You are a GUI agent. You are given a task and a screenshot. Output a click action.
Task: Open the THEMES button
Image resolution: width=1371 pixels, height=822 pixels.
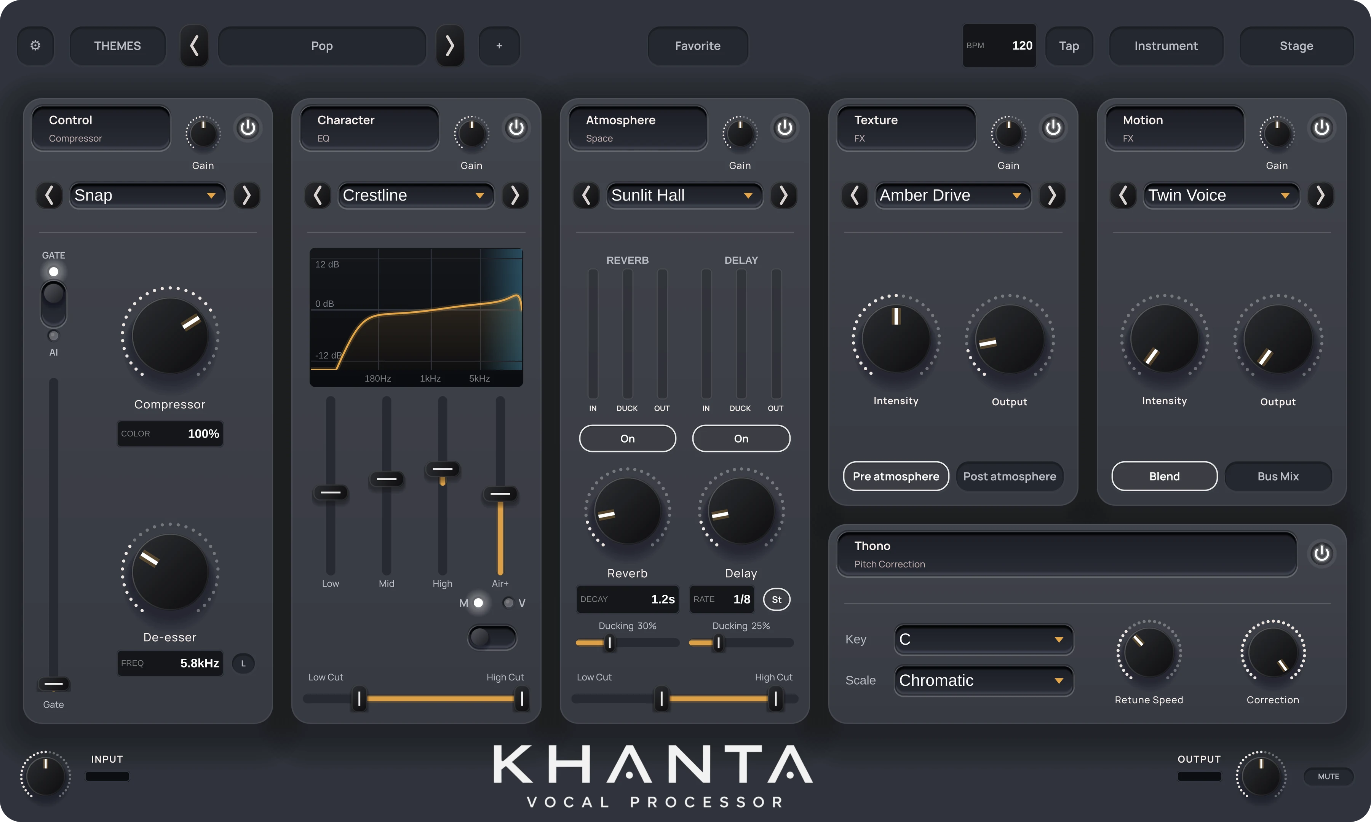tap(117, 45)
